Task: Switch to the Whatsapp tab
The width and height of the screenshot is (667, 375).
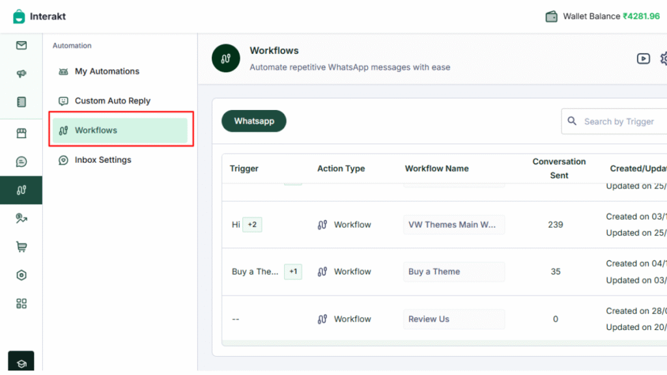Action: tap(253, 121)
